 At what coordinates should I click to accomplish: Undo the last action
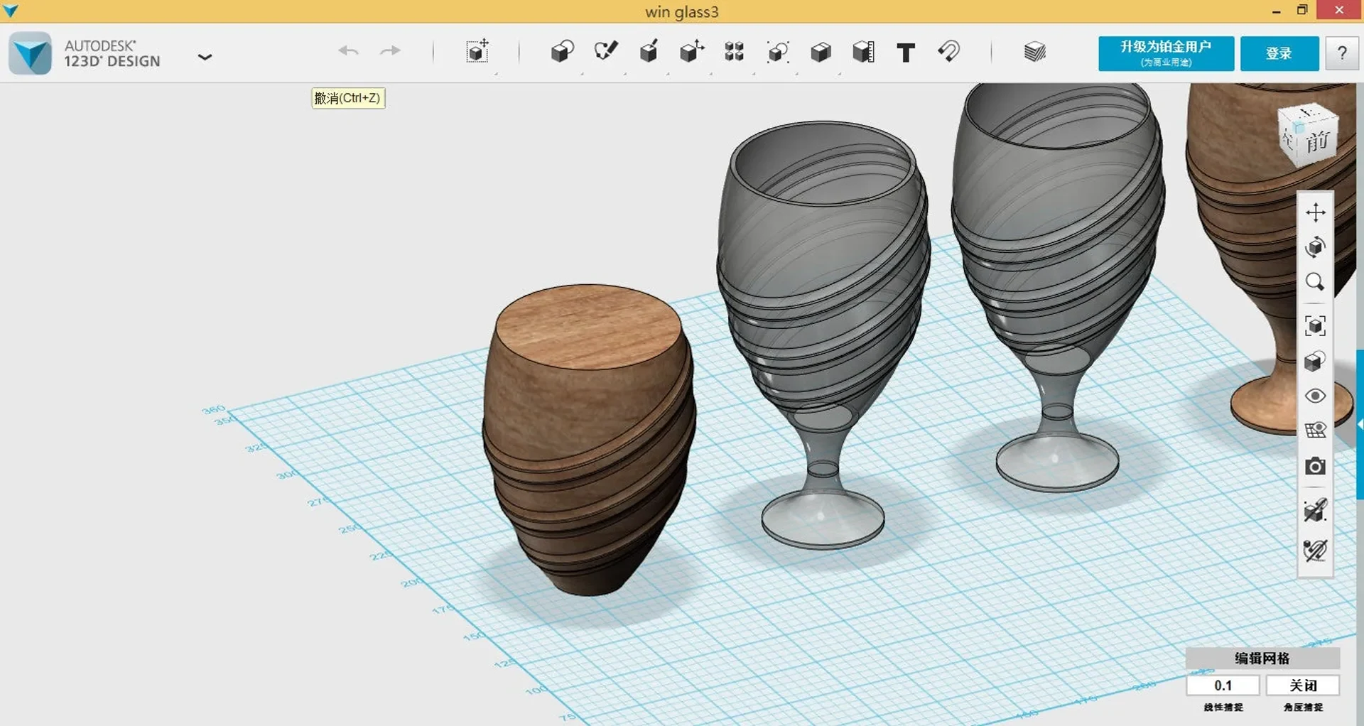click(x=348, y=51)
